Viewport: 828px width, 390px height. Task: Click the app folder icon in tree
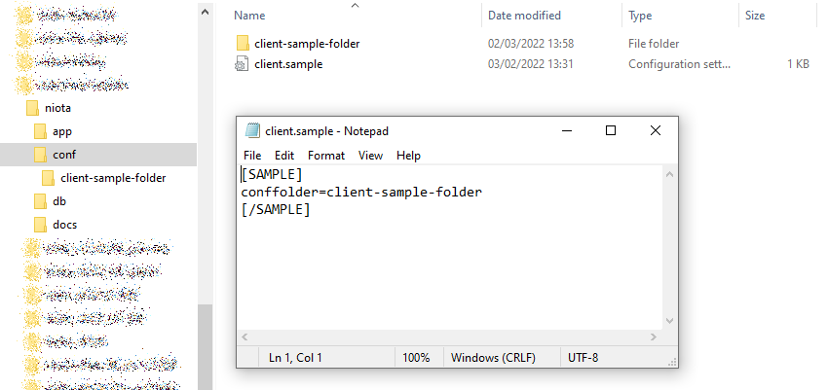click(40, 130)
